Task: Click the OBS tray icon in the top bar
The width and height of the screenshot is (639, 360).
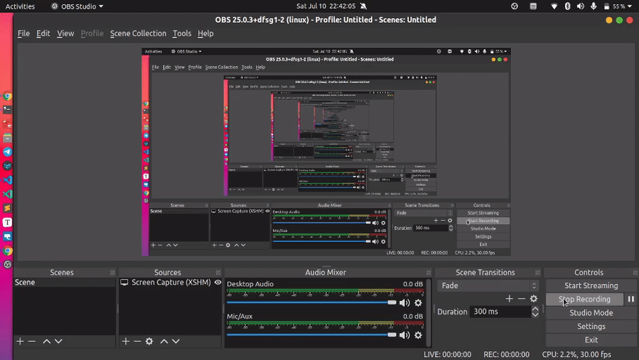Action: coord(514,6)
